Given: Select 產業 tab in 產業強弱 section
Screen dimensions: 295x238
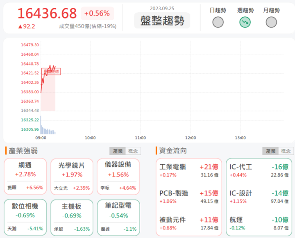Looking at the screenshot, I should click(x=118, y=151).
